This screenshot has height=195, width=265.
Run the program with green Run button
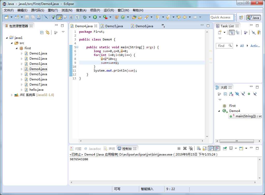pyautogui.click(x=95, y=17)
